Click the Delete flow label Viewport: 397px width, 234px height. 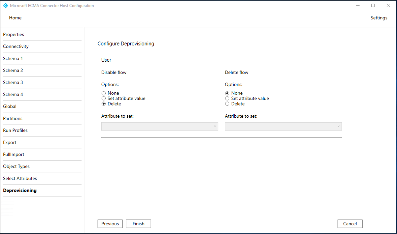click(236, 72)
